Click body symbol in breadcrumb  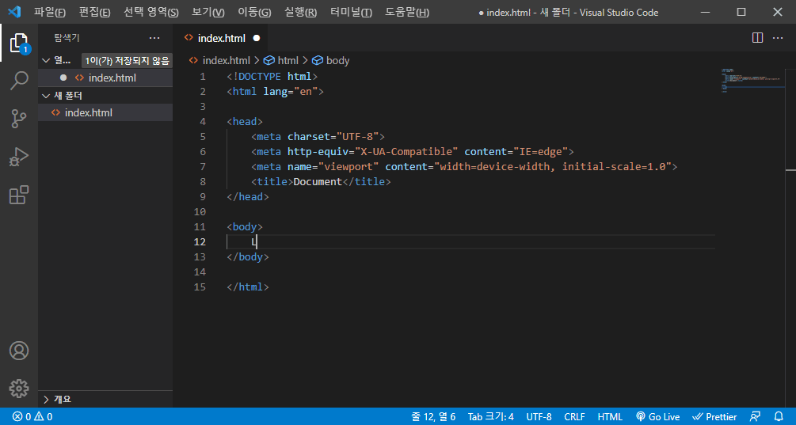pyautogui.click(x=330, y=60)
